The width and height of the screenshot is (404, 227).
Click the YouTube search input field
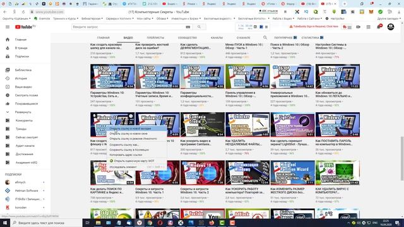[x=128, y=26]
